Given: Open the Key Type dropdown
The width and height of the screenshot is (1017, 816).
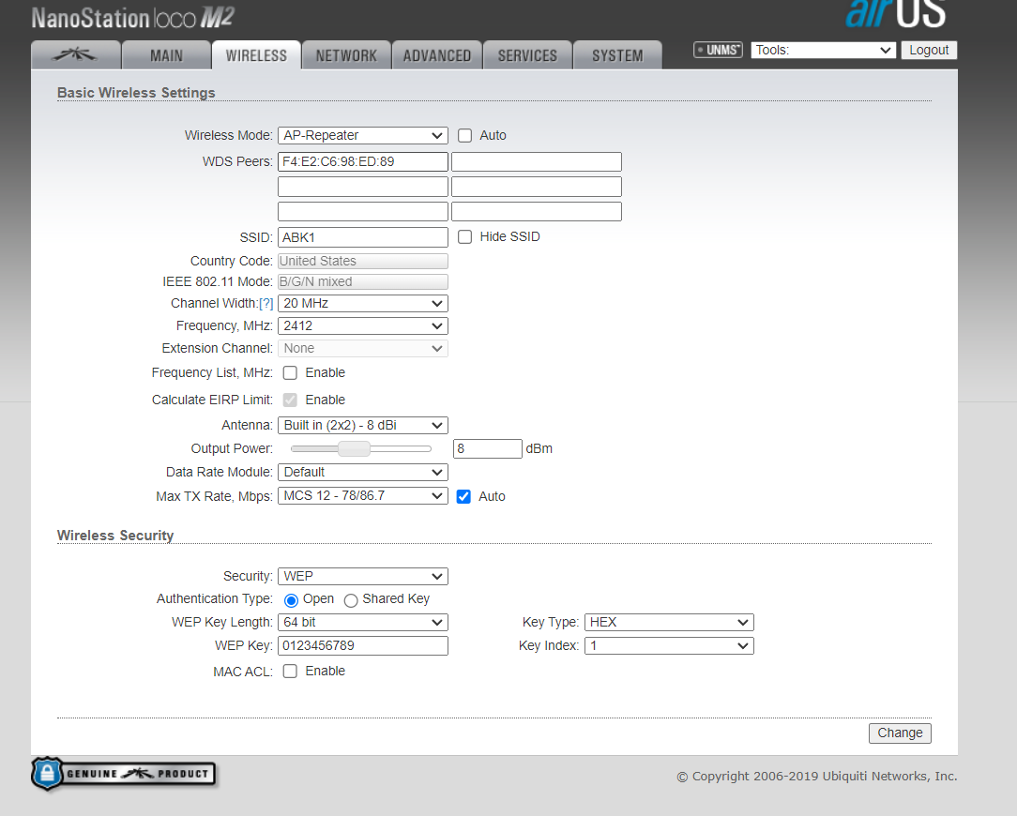Looking at the screenshot, I should pyautogui.click(x=669, y=622).
